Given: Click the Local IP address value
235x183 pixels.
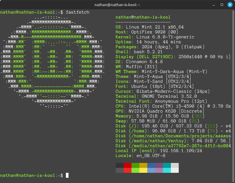Looking at the screenshot, I should [x=181, y=151].
